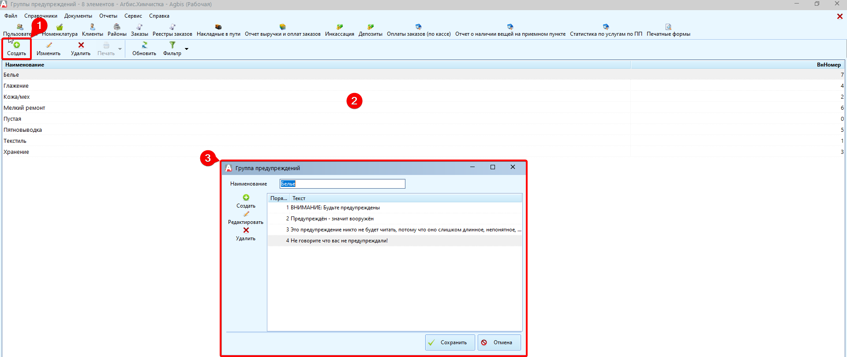Click Изменить in the main toolbar

point(49,48)
